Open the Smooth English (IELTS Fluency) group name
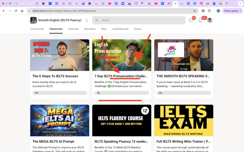The height and width of the screenshot is (152, 244). pyautogui.click(x=60, y=20)
